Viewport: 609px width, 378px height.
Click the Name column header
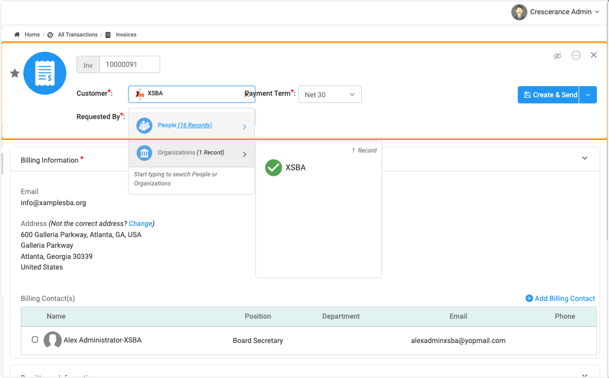coord(56,316)
